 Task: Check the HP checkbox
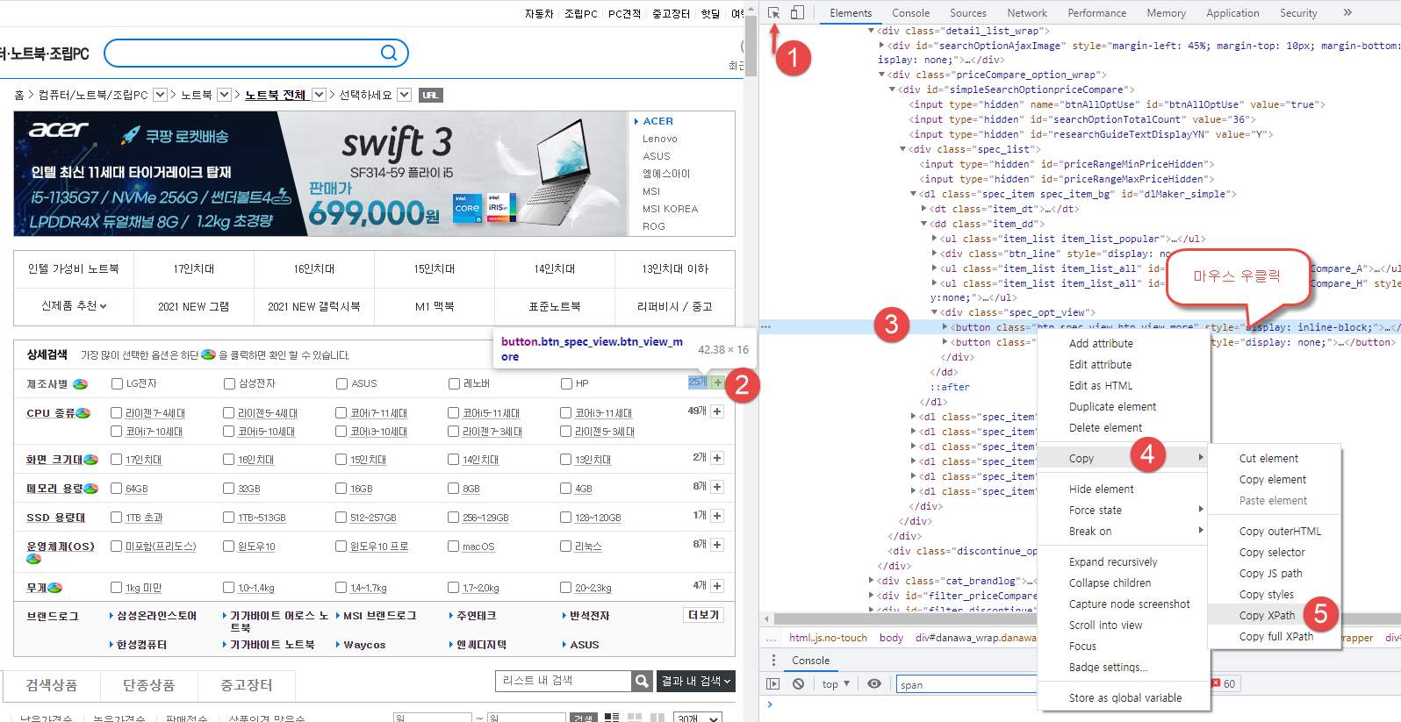[566, 383]
